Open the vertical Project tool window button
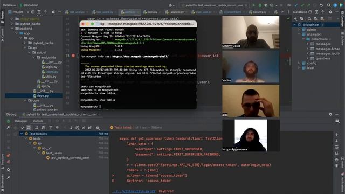345x194 pixels. (x=2, y=17)
